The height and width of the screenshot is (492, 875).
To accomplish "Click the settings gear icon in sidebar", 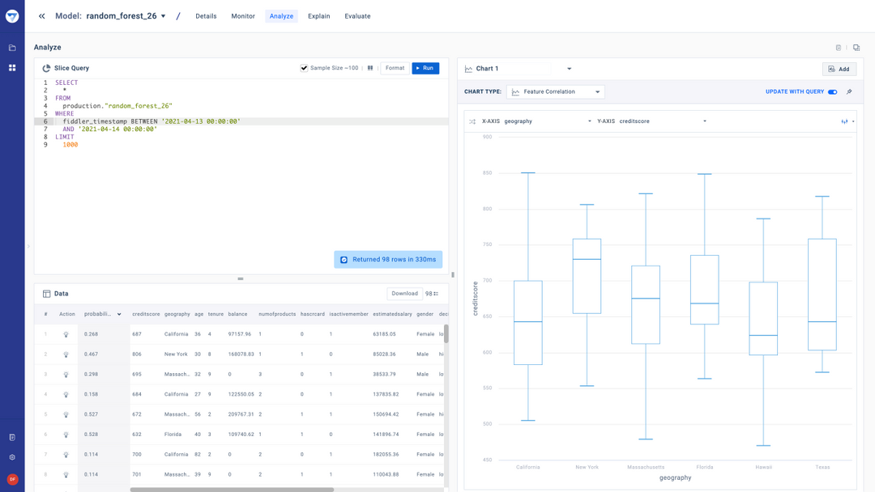I will 11,457.
